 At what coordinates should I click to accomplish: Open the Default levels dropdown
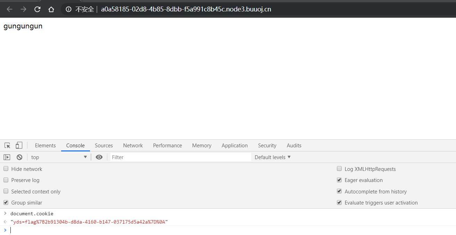pyautogui.click(x=272, y=157)
